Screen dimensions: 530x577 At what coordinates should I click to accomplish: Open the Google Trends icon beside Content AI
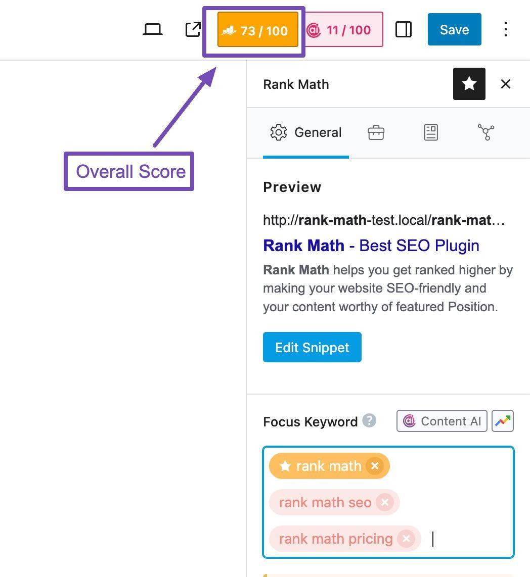coord(502,420)
